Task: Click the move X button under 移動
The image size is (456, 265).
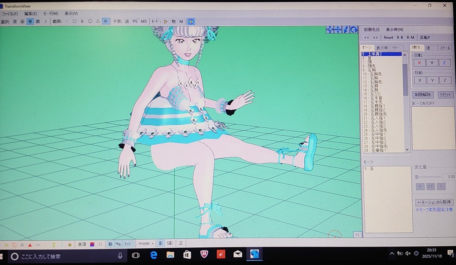Action: coord(419,80)
